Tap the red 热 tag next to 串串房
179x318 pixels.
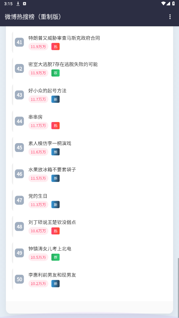55,126
